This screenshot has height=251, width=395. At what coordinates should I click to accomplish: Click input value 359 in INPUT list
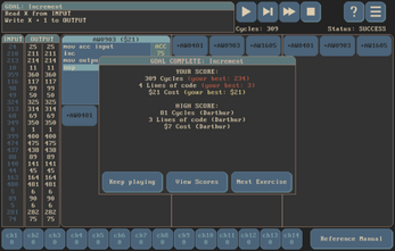13,75
